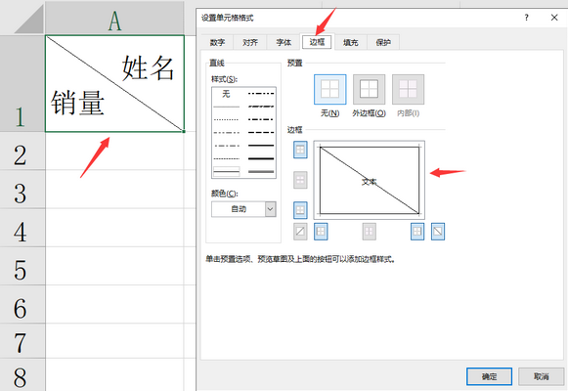Toggle the bottom border button
The width and height of the screenshot is (568, 391).
click(300, 210)
